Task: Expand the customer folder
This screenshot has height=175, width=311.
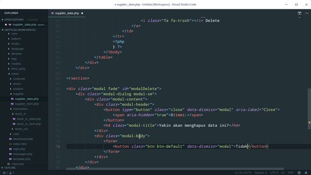Action: pos(11,79)
